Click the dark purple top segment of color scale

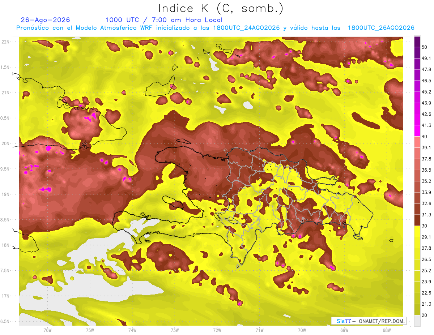click(x=417, y=42)
